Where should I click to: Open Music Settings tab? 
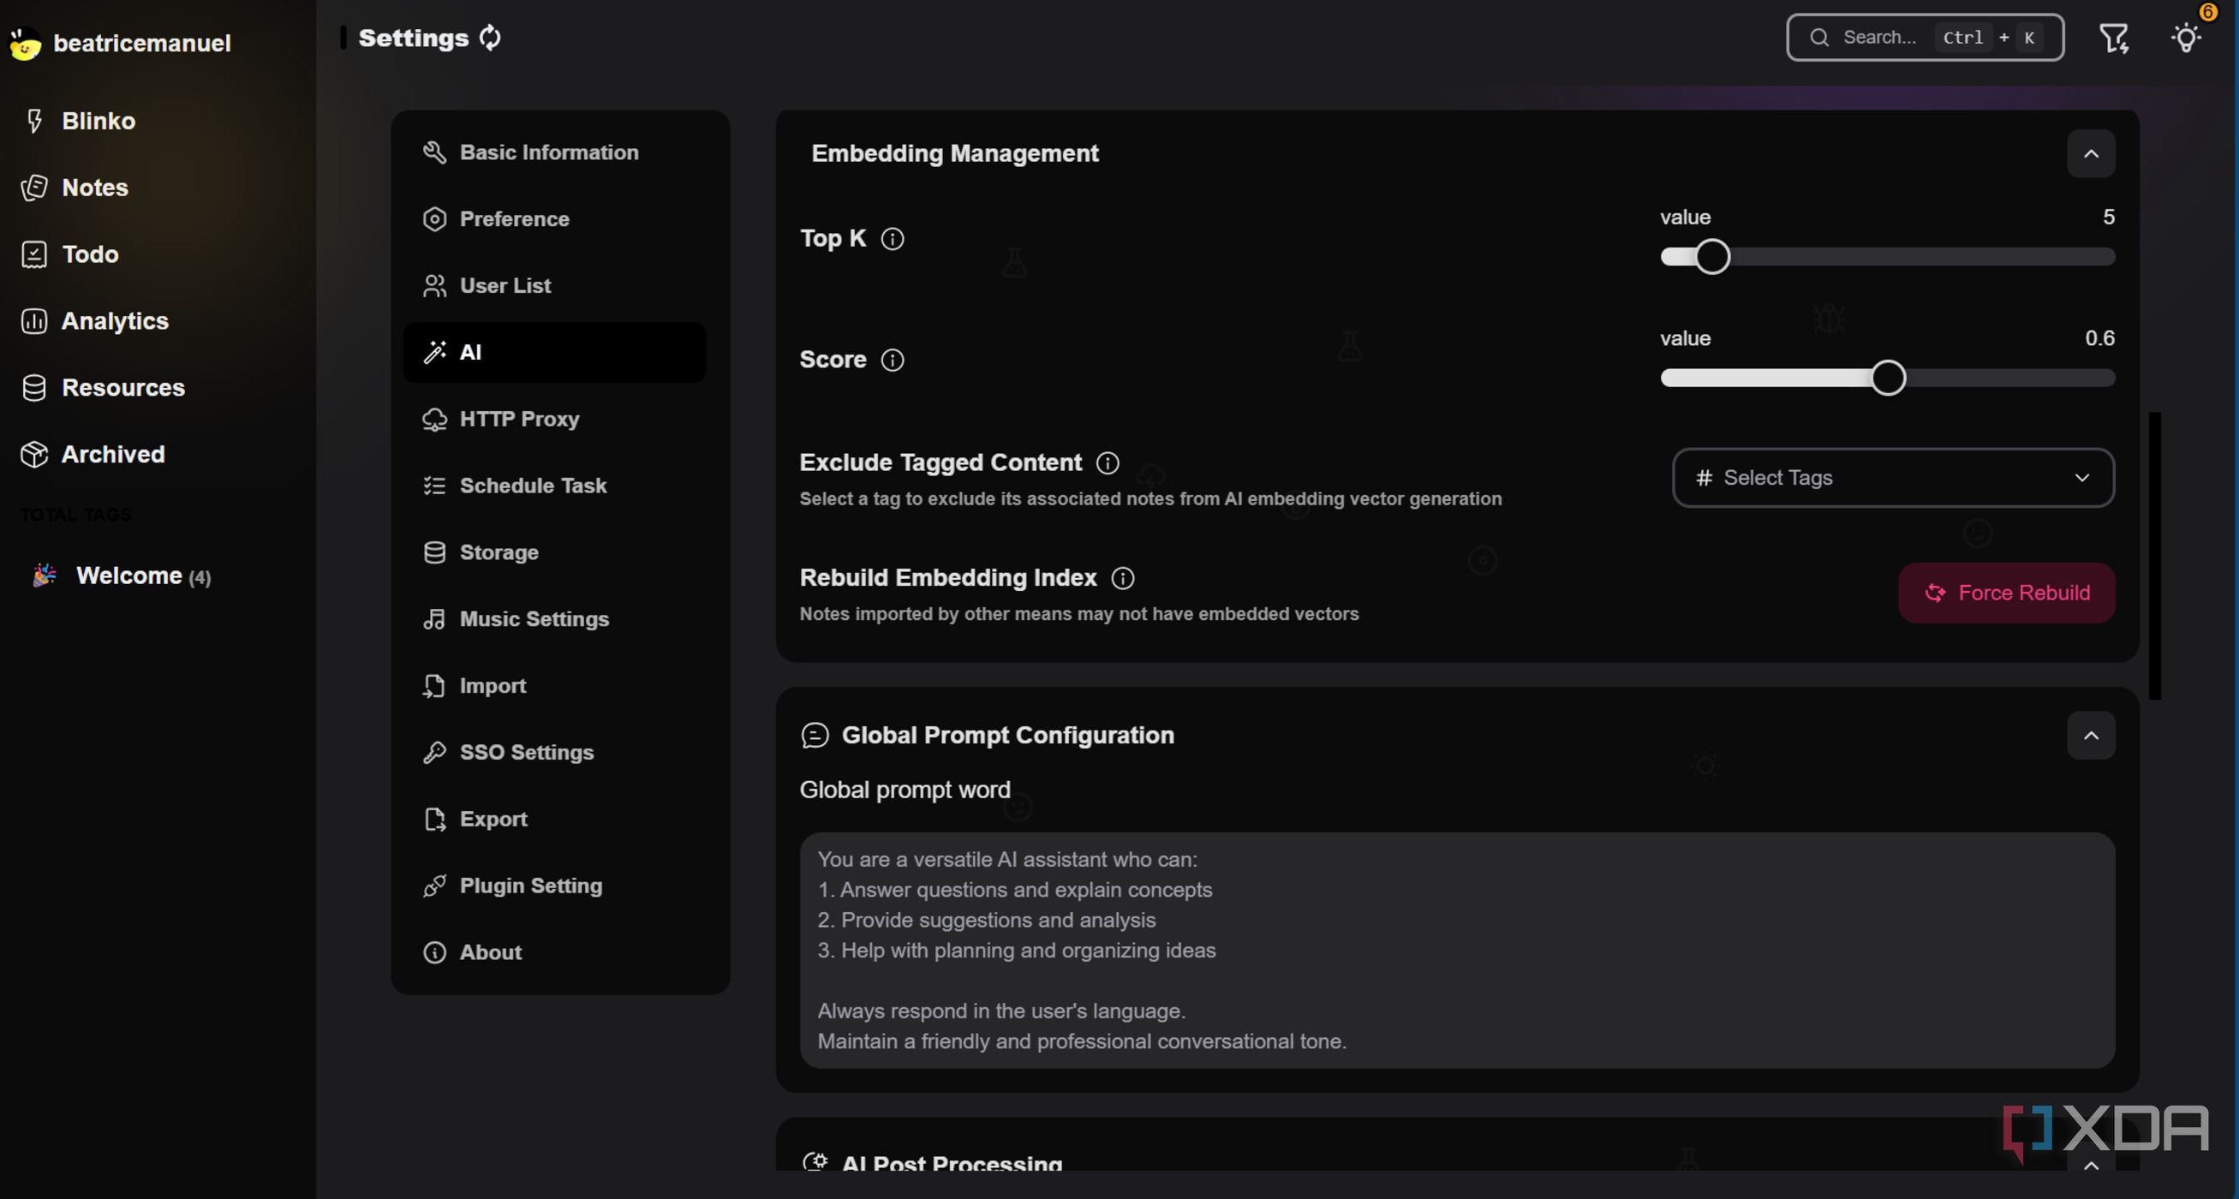554,618
